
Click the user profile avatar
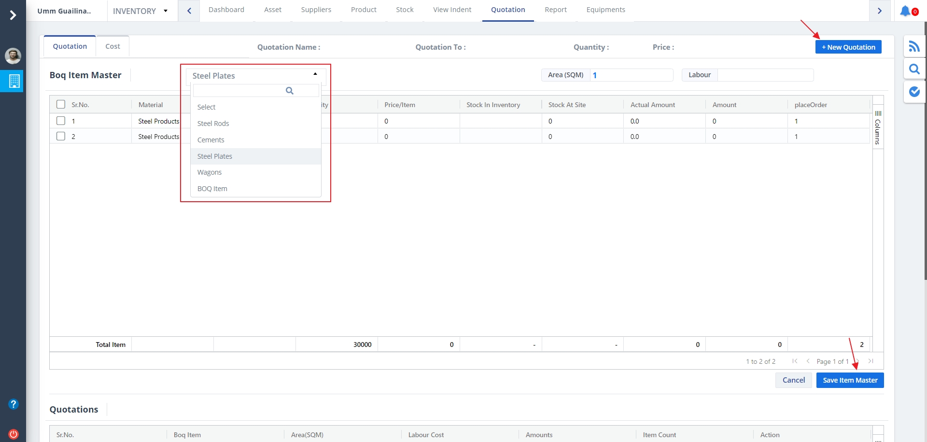click(x=13, y=56)
